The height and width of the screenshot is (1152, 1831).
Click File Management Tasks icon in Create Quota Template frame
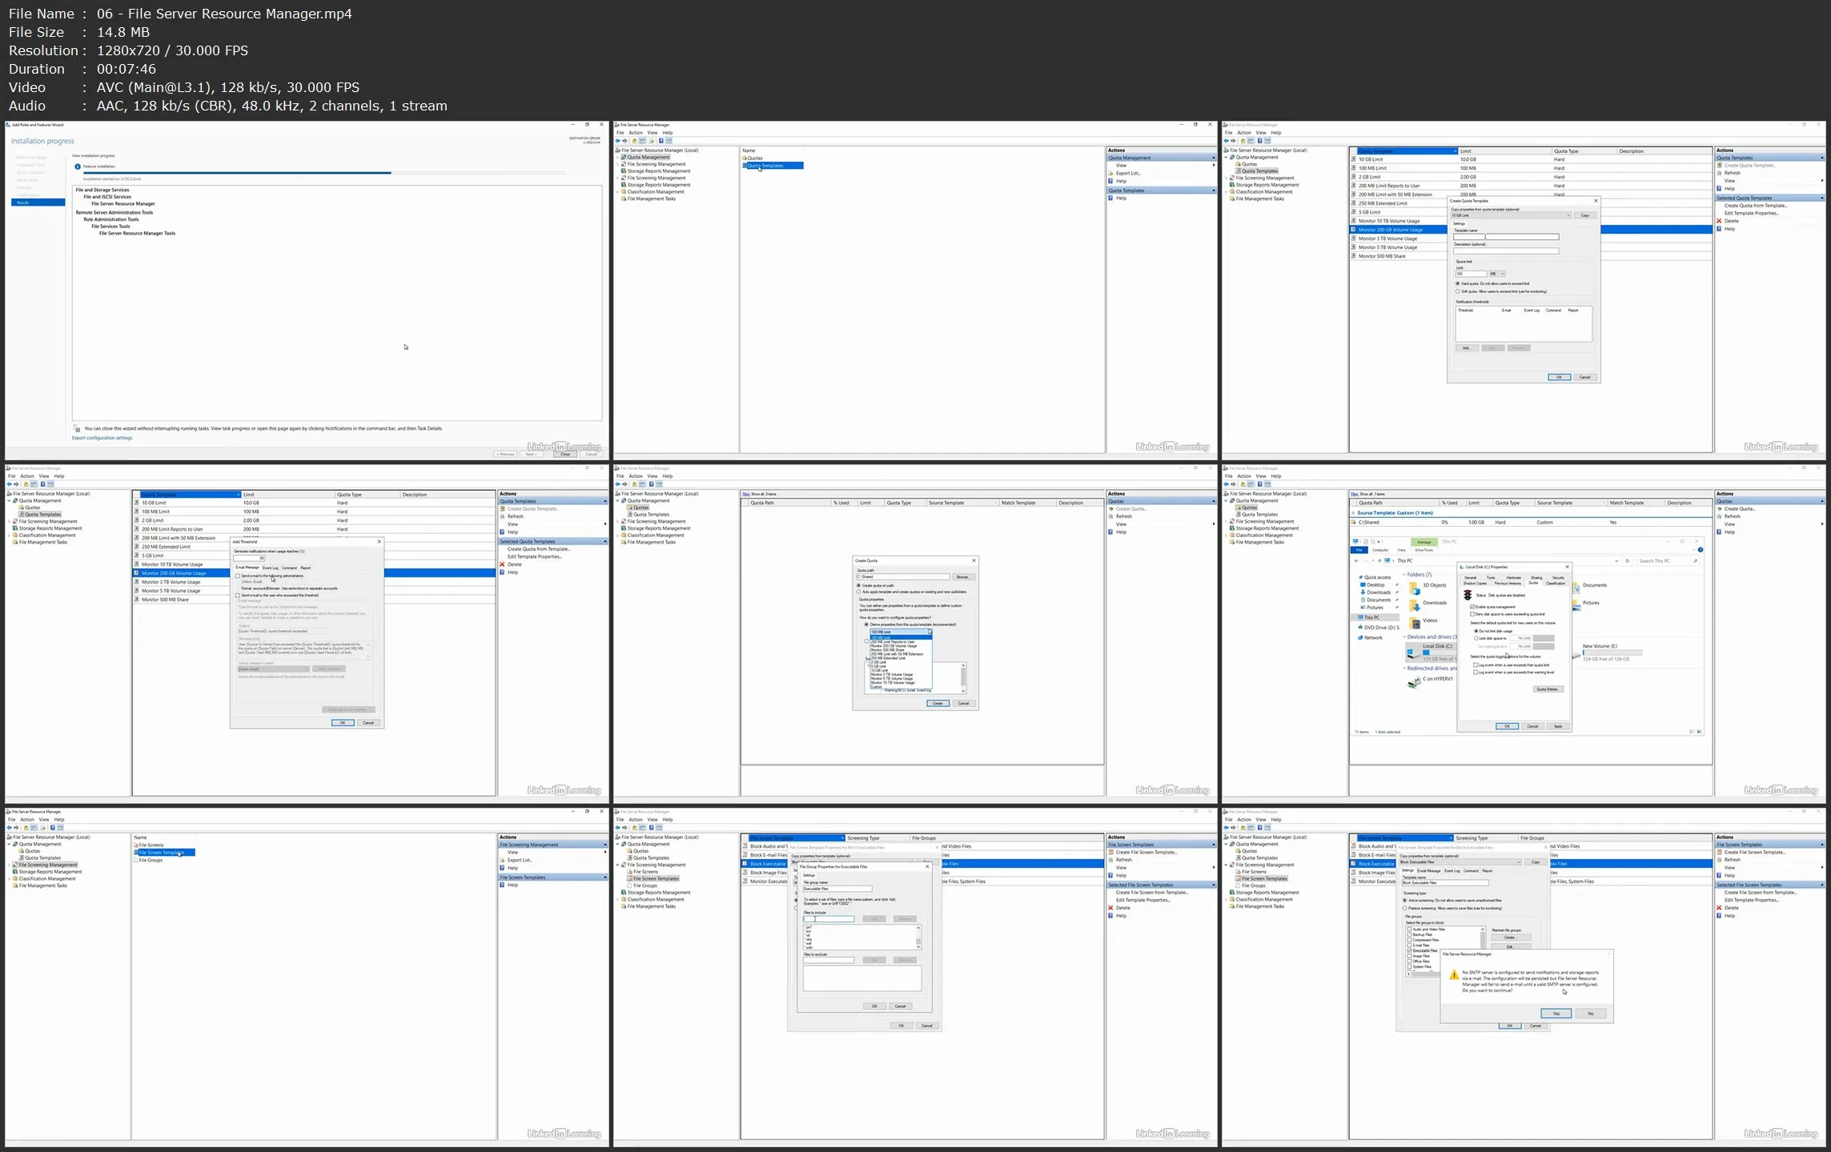pyautogui.click(x=1232, y=199)
